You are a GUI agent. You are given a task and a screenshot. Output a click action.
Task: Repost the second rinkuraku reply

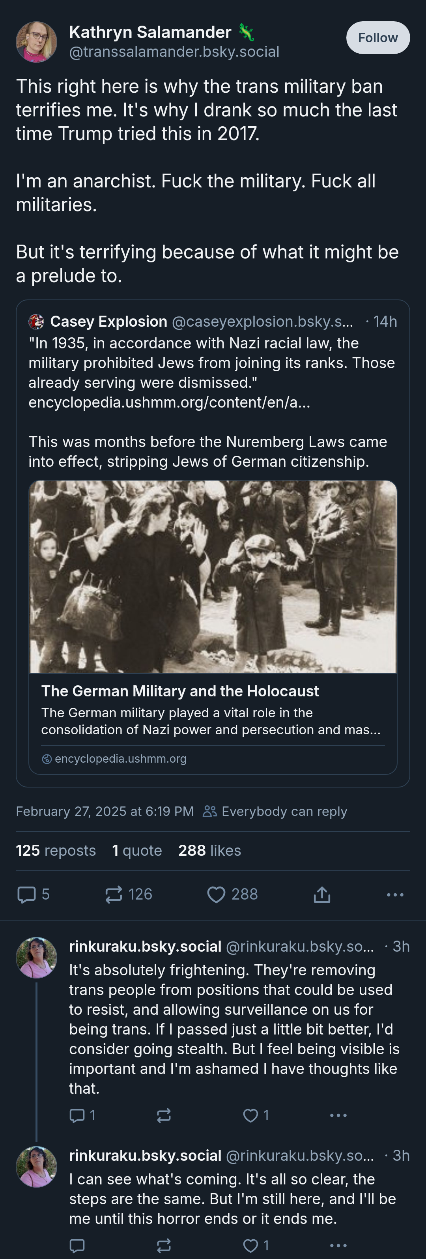pyautogui.click(x=164, y=1245)
